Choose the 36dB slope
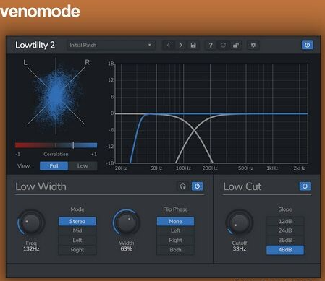 click(285, 241)
